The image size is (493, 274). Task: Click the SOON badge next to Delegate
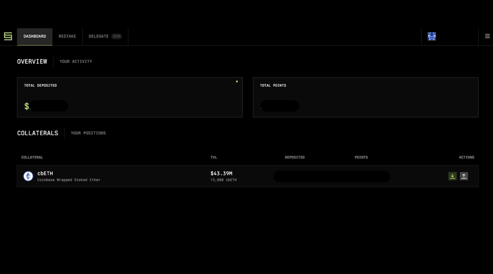(x=117, y=36)
